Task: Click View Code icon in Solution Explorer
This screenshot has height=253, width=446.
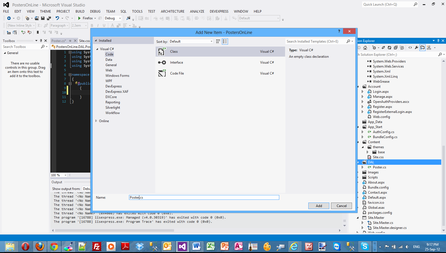Action: (x=410, y=48)
